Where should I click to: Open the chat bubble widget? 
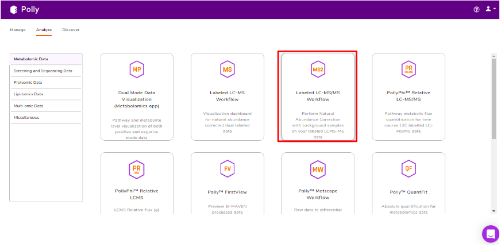click(491, 234)
